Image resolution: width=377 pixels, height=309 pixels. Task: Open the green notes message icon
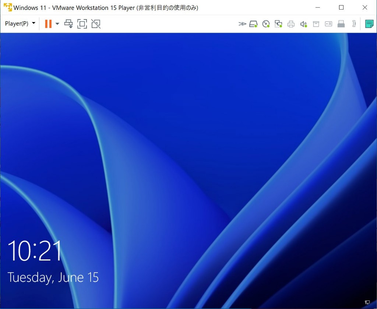tap(369, 24)
